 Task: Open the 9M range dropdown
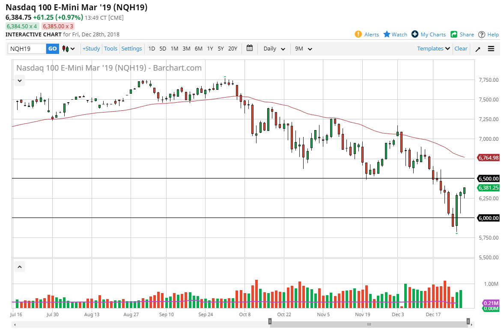303,48
